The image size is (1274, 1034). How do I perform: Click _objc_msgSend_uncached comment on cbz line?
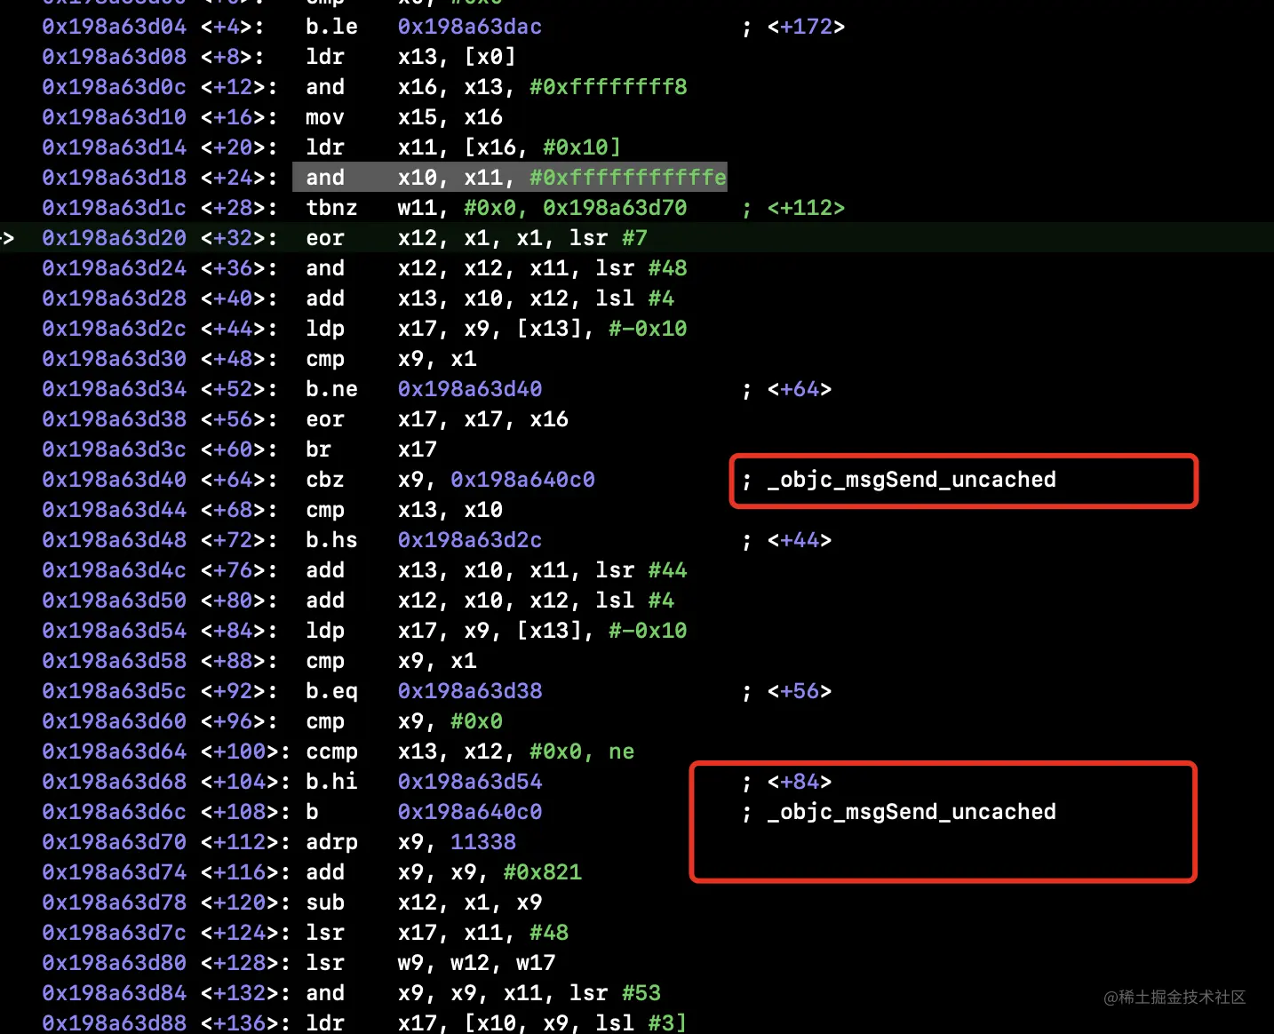pyautogui.click(x=912, y=480)
